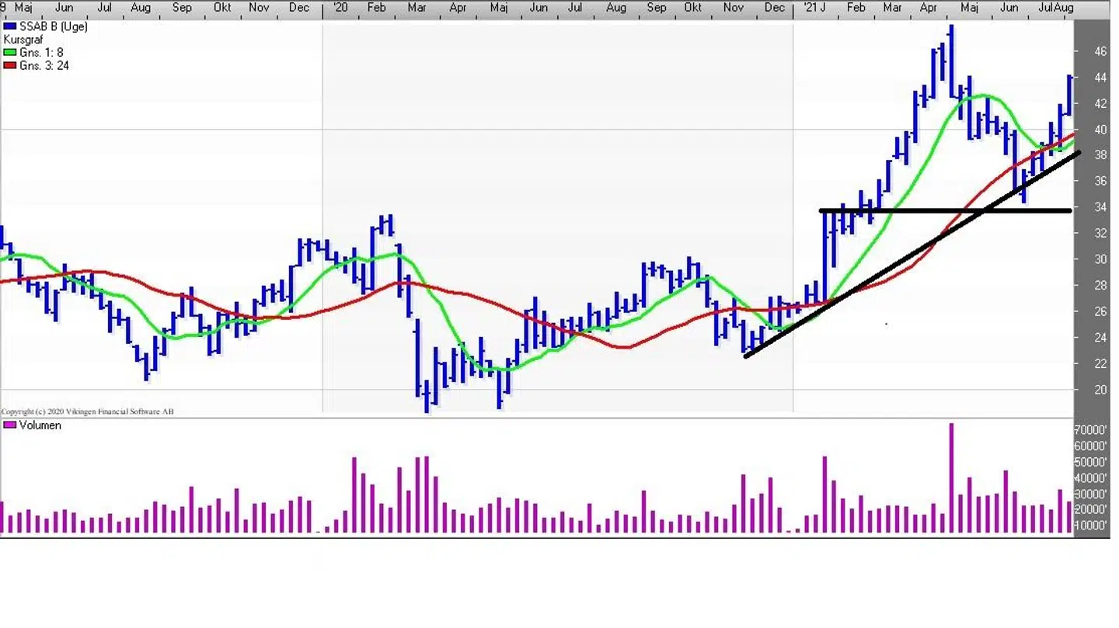Click the magenta Volumen legend swatch

tap(10, 425)
